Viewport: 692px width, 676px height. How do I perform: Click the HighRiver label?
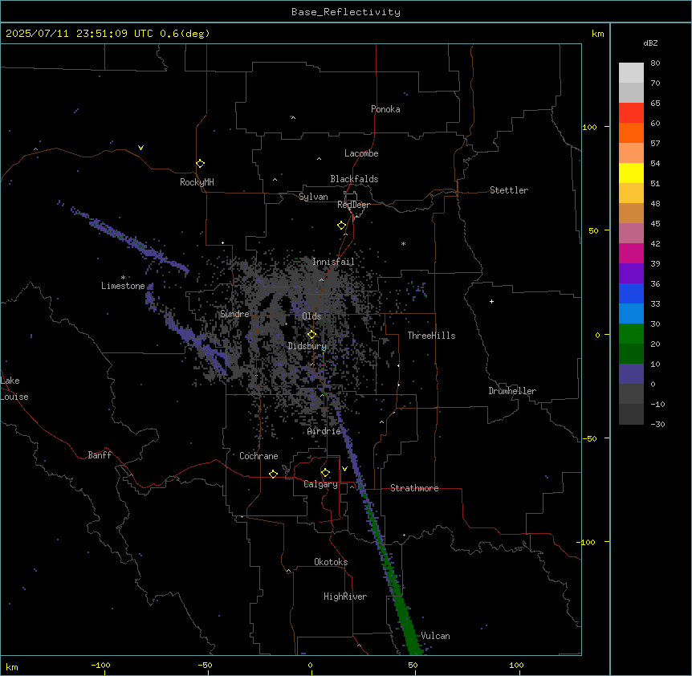coord(345,597)
